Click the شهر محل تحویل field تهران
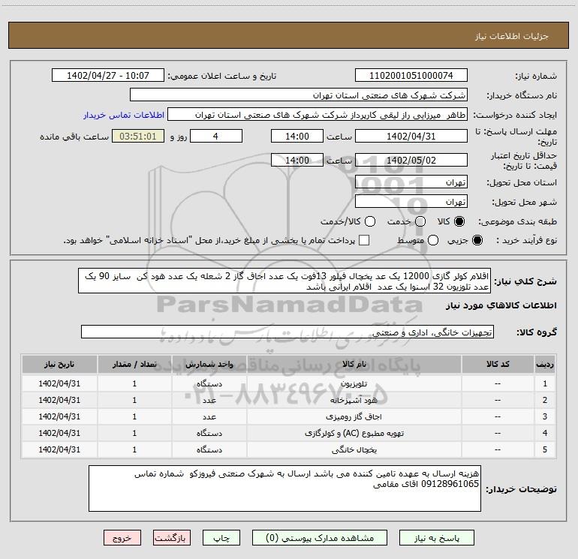The height and width of the screenshot is (559, 578). tap(411, 202)
